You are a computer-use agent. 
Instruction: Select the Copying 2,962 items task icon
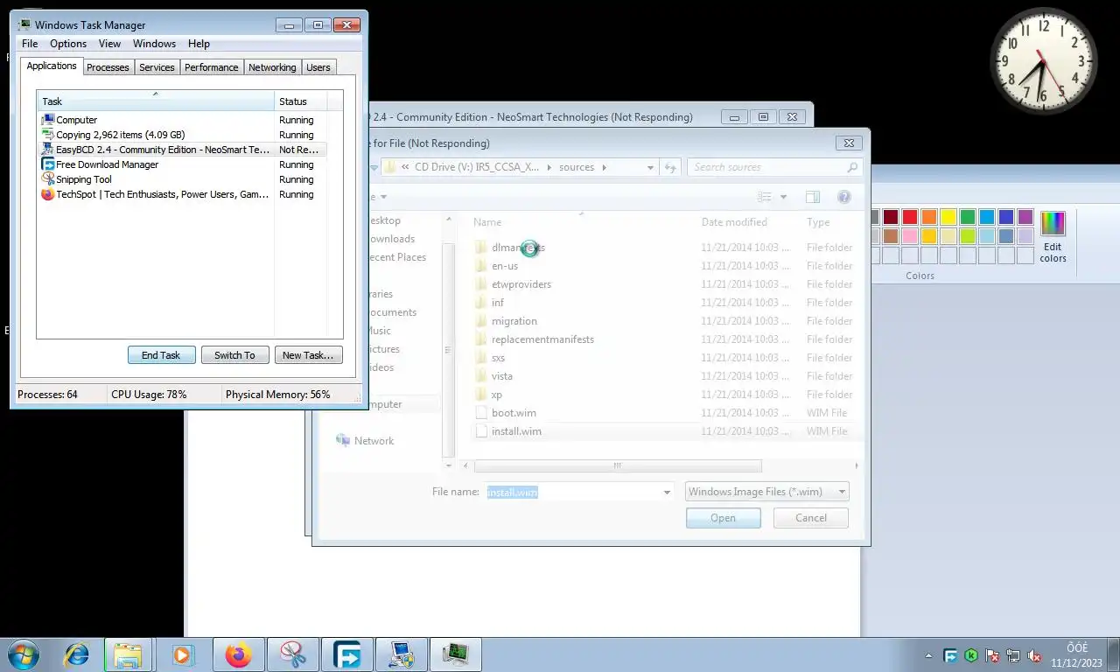click(48, 135)
